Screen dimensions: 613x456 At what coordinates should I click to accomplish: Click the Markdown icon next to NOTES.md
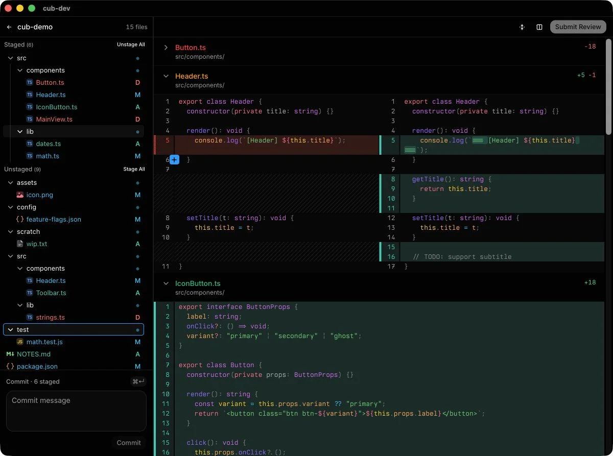[x=10, y=354]
